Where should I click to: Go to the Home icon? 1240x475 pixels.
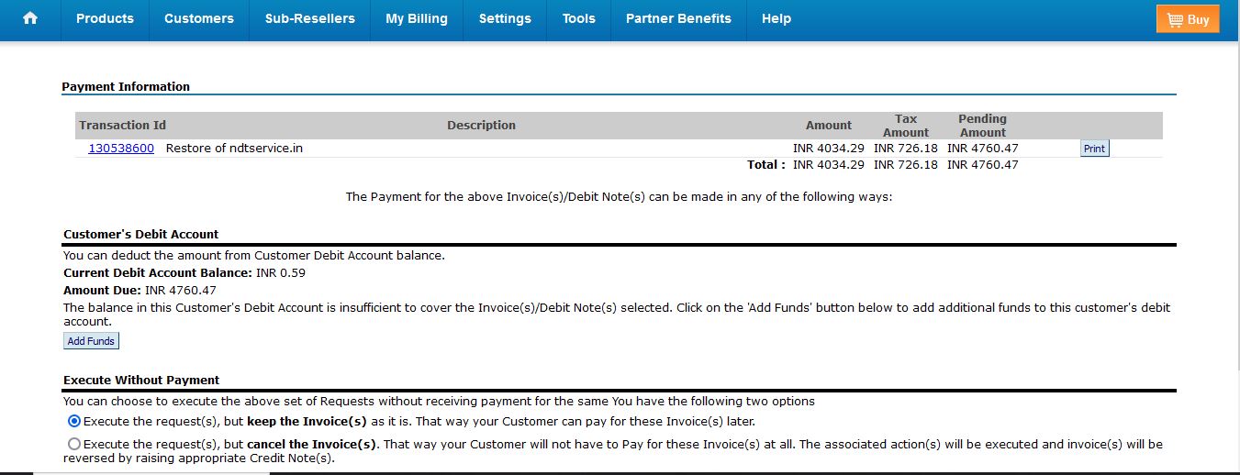tap(30, 18)
